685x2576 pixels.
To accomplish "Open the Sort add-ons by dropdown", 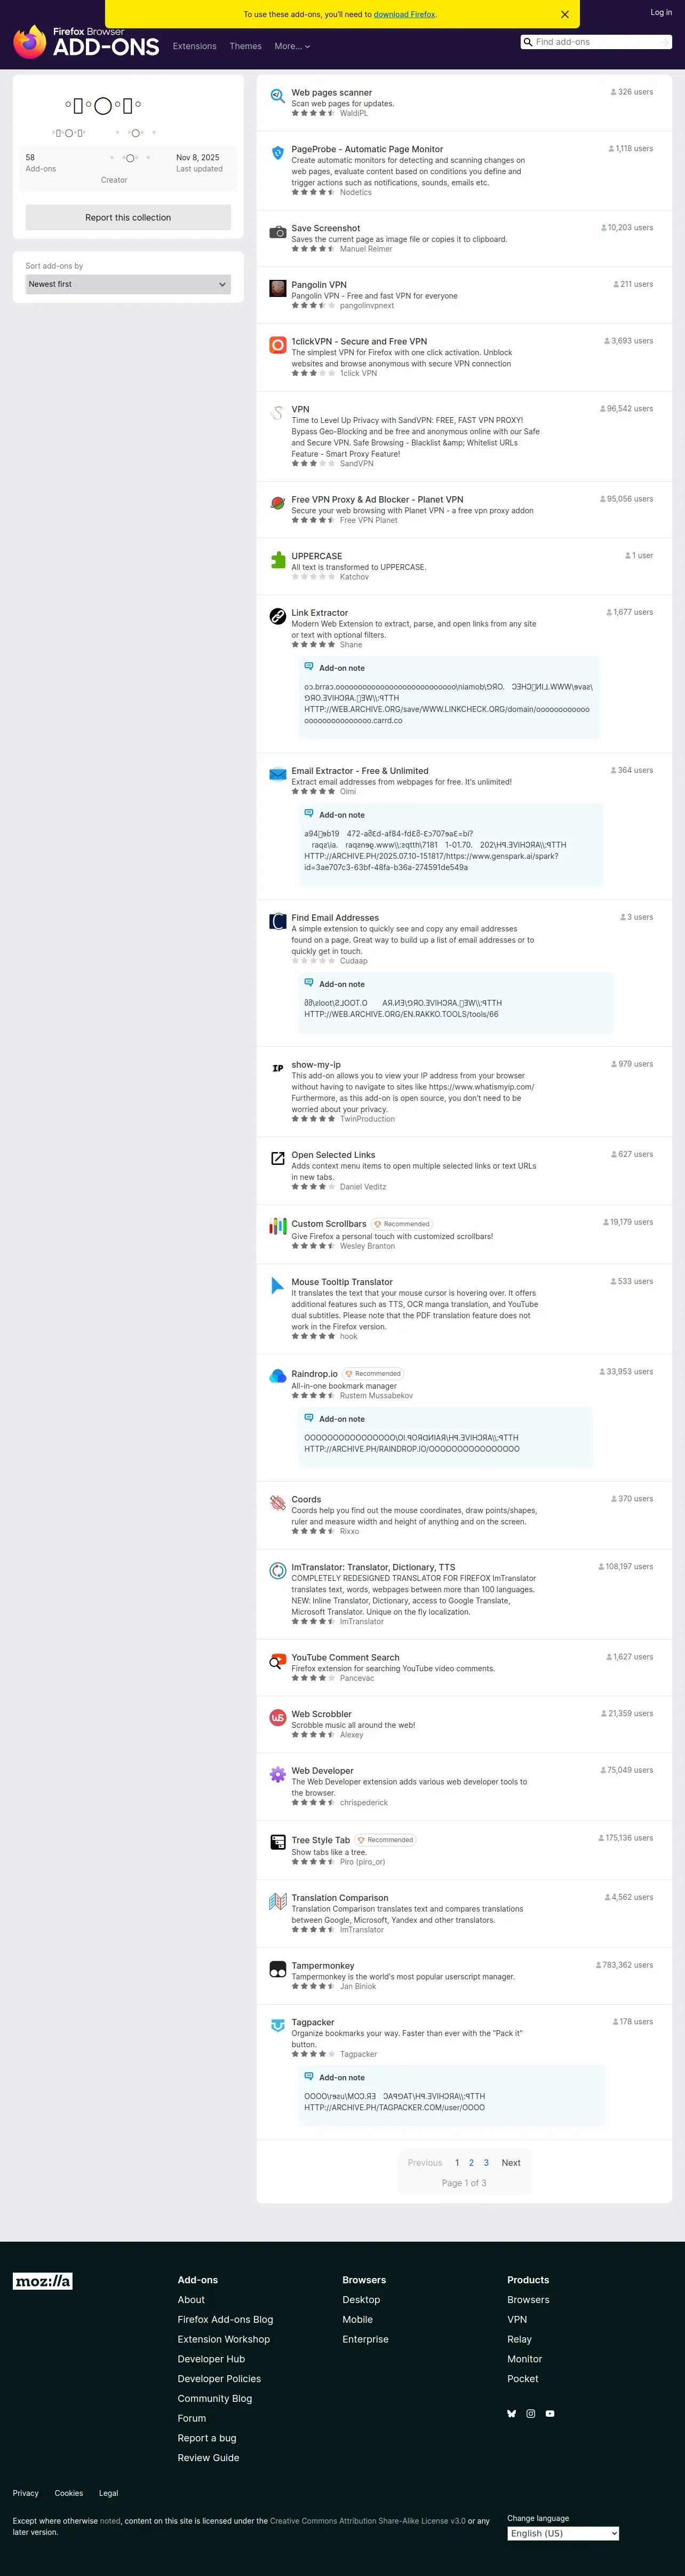I will click(128, 284).
